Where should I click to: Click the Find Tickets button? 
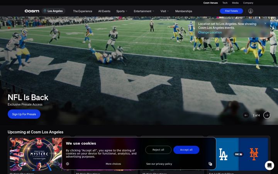(x=231, y=11)
